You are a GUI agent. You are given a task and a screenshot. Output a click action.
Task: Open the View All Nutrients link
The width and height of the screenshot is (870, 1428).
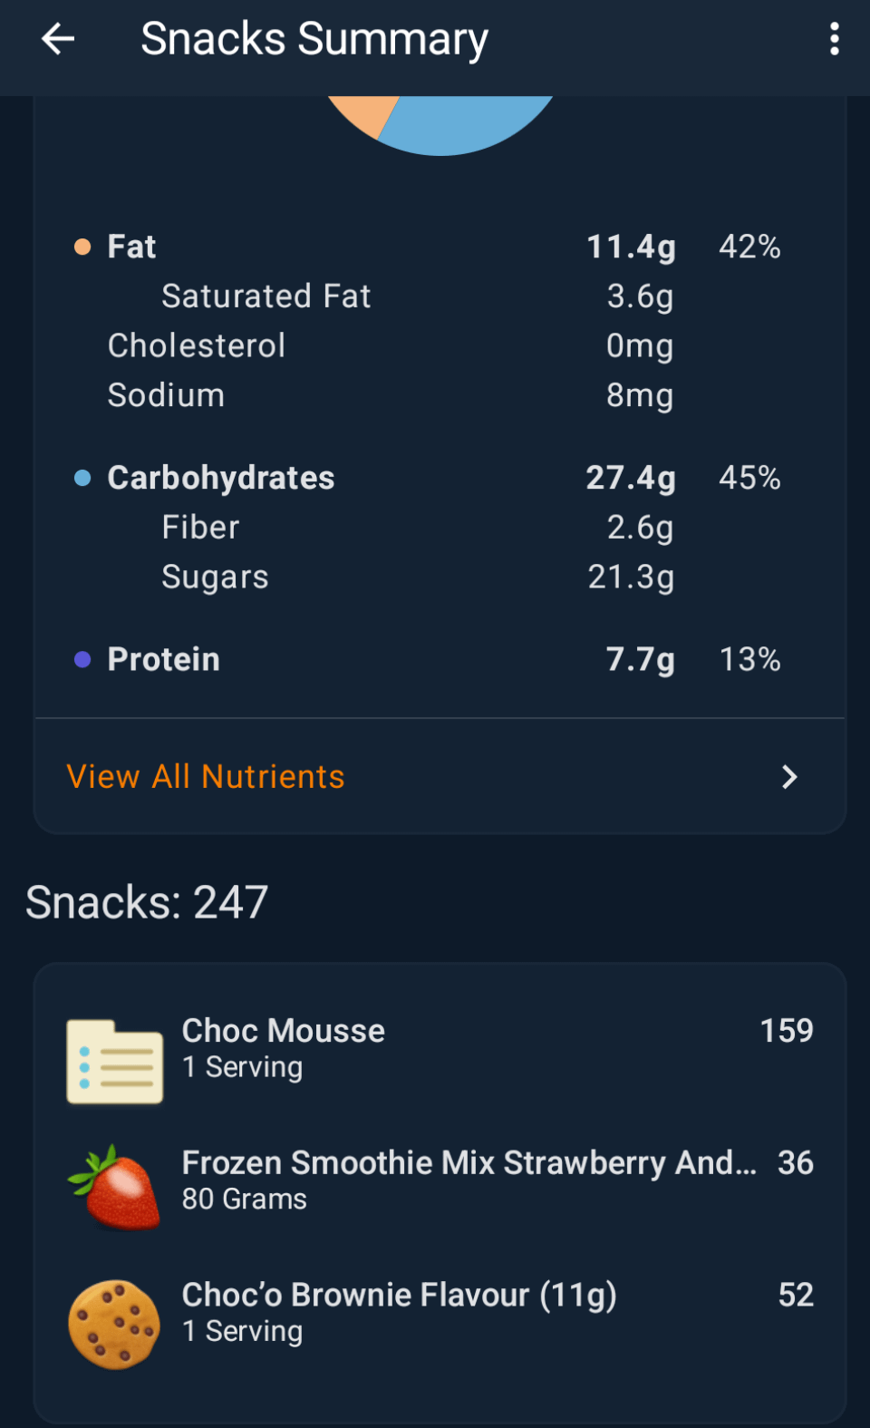pyautogui.click(x=206, y=777)
